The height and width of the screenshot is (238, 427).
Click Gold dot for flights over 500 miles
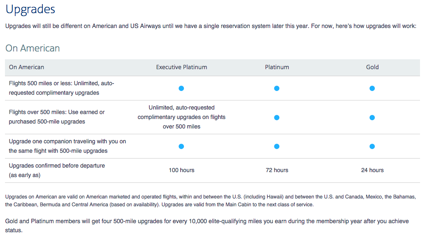[372, 117]
